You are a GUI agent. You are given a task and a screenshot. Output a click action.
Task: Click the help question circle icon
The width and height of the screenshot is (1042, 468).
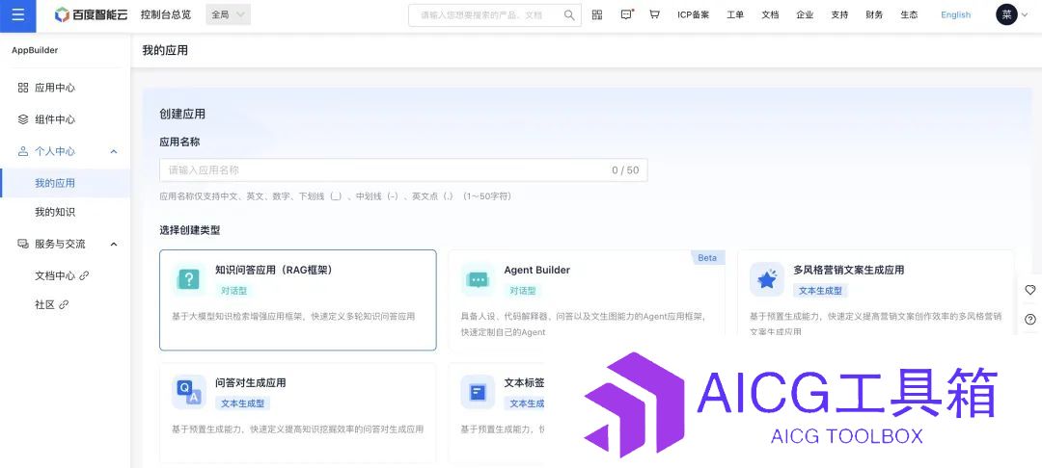[1030, 319]
